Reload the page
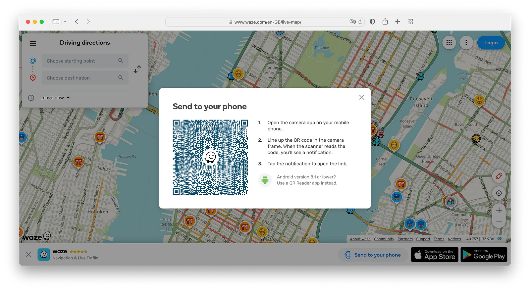Image resolution: width=530 pixels, height=291 pixels. (x=360, y=22)
